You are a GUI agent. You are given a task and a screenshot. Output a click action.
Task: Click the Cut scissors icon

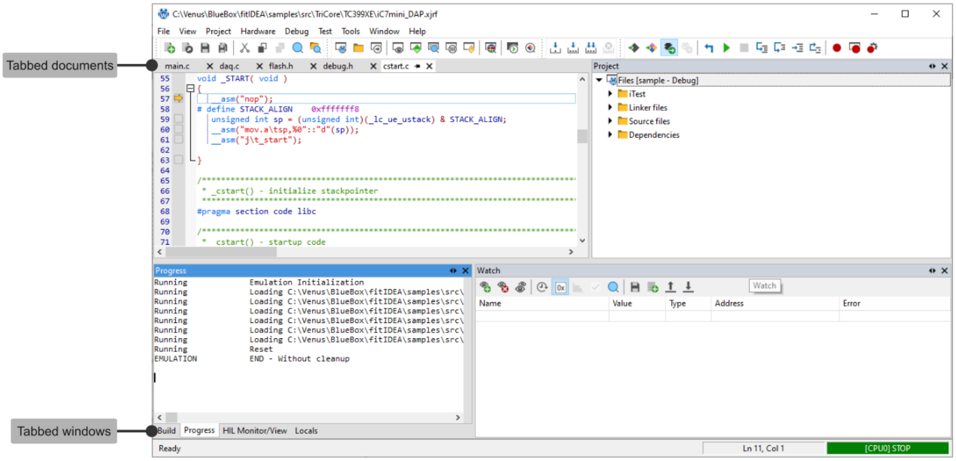click(x=245, y=48)
